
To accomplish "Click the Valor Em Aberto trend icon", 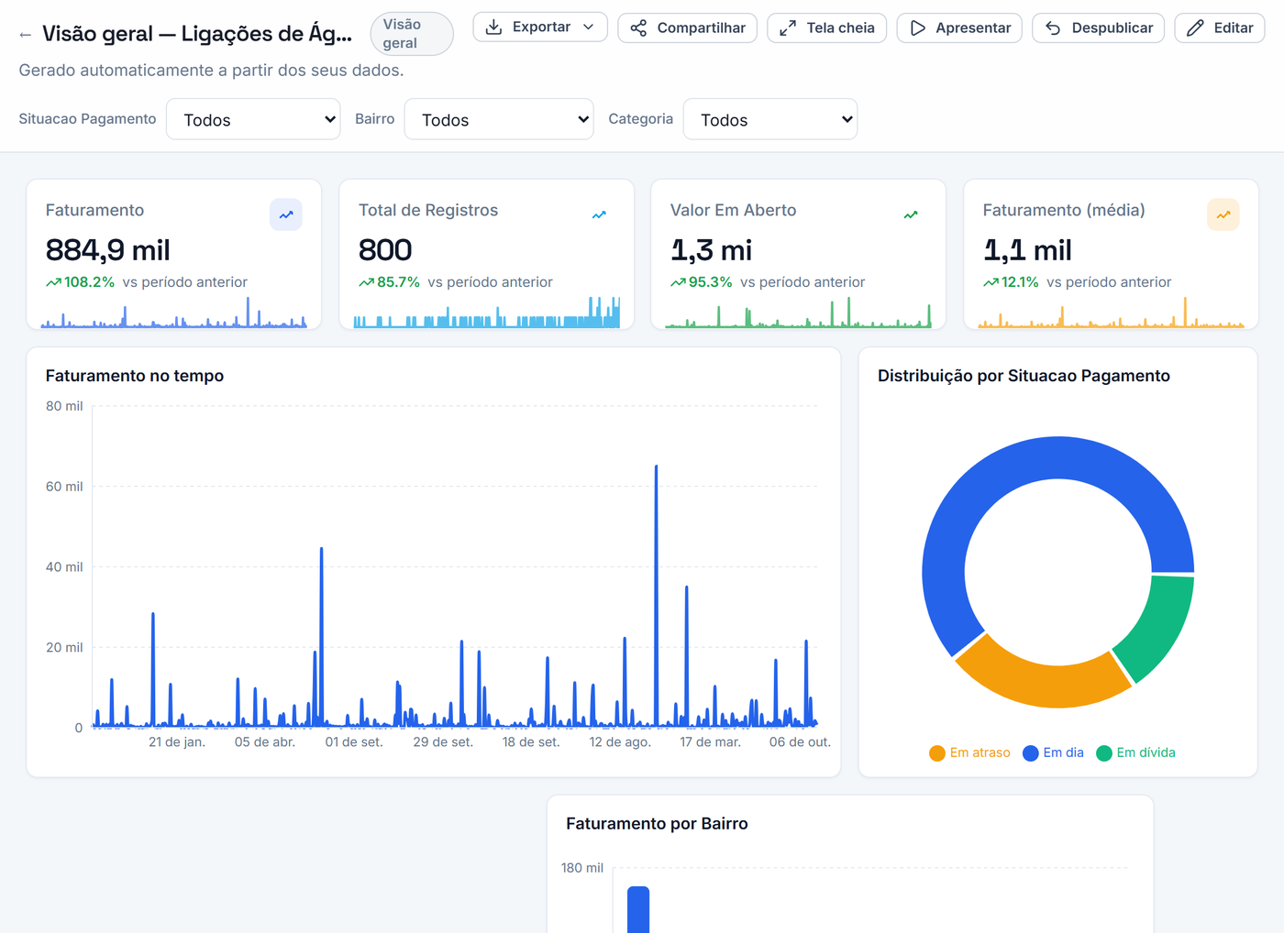I will click(911, 214).
